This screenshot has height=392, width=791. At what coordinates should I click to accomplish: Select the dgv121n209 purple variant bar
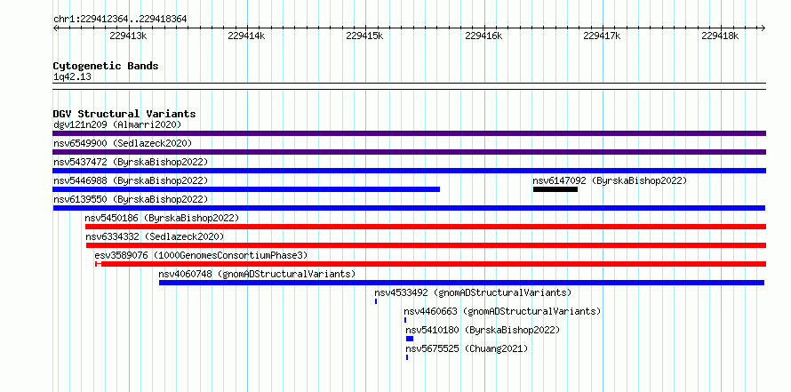coord(409,133)
